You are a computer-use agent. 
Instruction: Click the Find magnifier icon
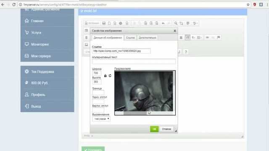tap(176, 23)
